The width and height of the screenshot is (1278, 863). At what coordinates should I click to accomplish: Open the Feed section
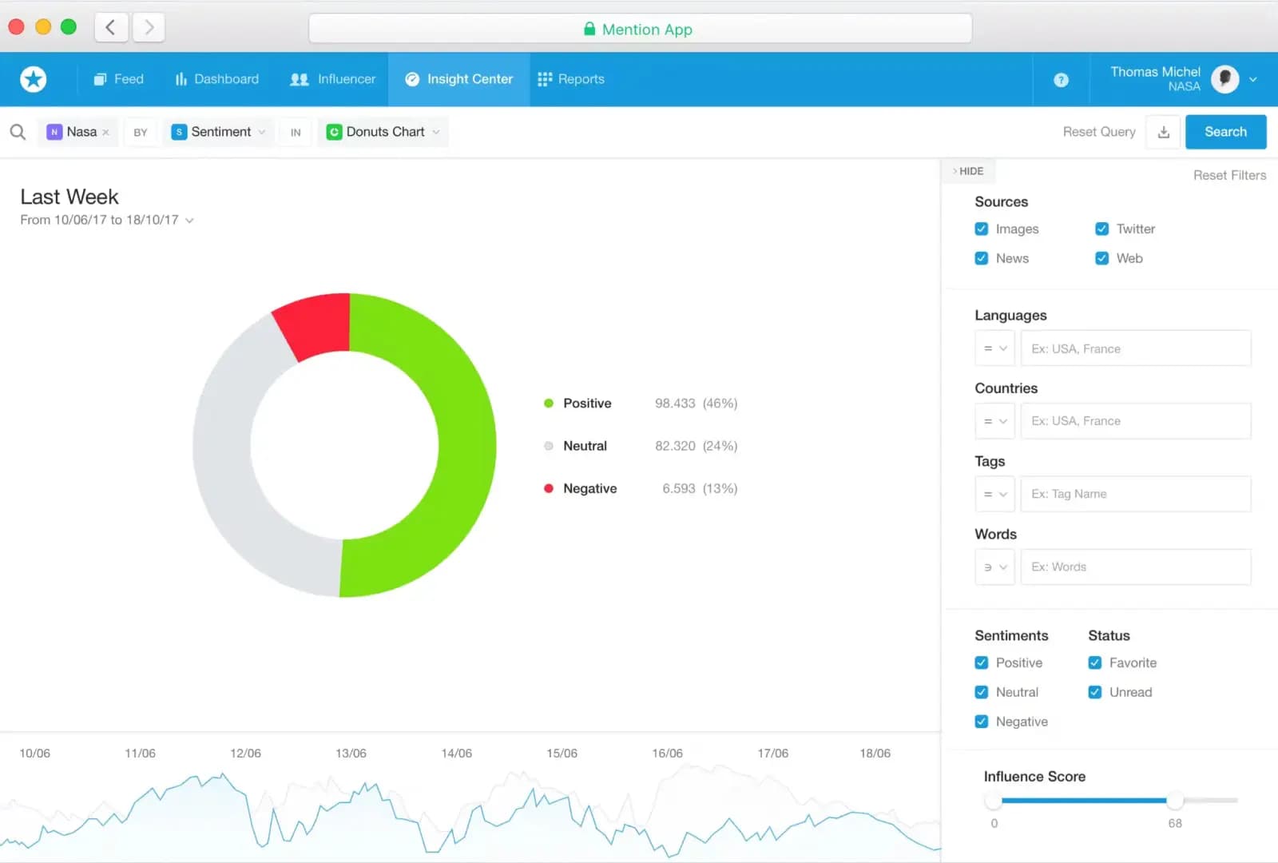[118, 79]
